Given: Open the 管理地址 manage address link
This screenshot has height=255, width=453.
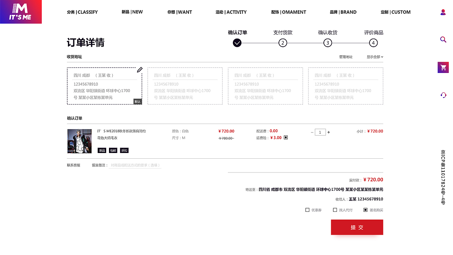Looking at the screenshot, I should click(346, 57).
